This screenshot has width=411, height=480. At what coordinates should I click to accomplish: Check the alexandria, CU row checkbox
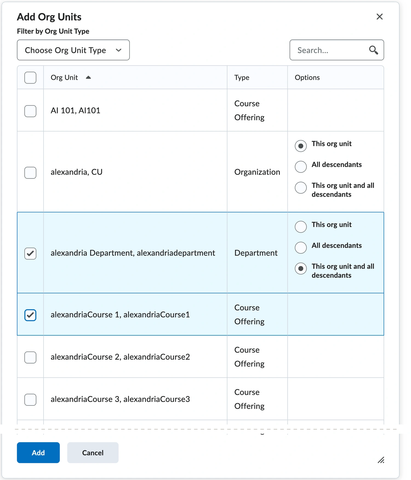coord(30,173)
